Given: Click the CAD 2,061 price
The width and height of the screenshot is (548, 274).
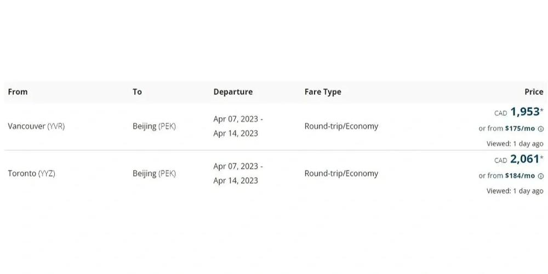Looking at the screenshot, I should tap(519, 159).
